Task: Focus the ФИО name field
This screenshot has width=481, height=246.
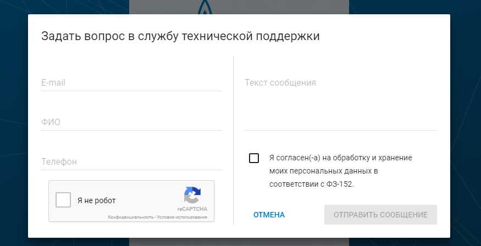Action: point(131,122)
